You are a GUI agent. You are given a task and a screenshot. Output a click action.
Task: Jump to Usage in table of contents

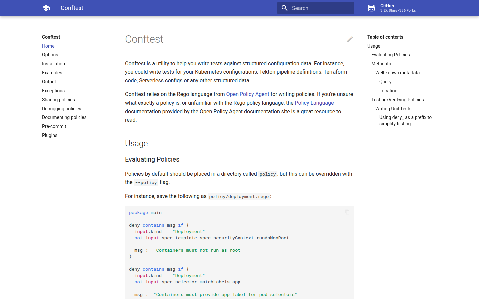(x=374, y=46)
